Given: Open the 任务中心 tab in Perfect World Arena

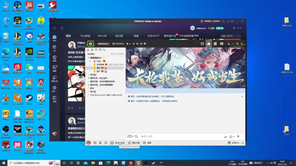Looking at the screenshot, I should (153, 36).
